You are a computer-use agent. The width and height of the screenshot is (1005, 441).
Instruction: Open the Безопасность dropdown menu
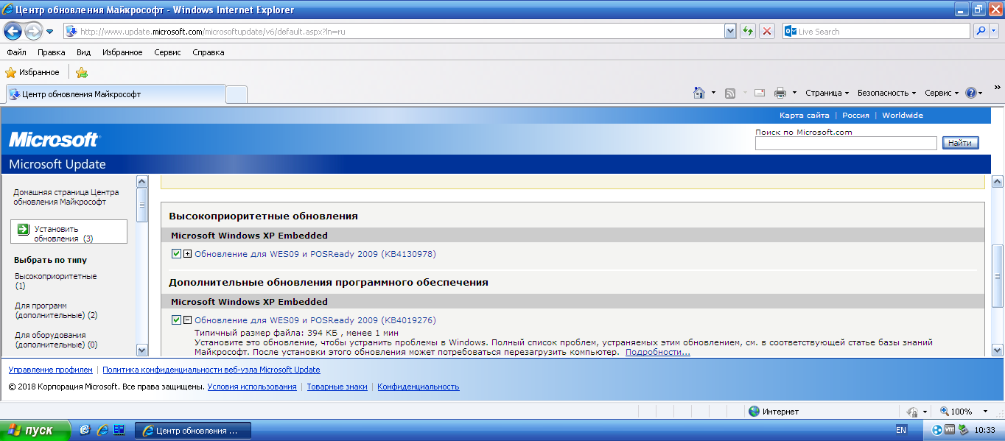pos(886,93)
